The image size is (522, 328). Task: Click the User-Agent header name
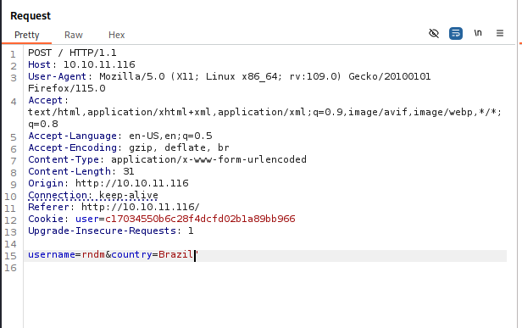coord(57,76)
